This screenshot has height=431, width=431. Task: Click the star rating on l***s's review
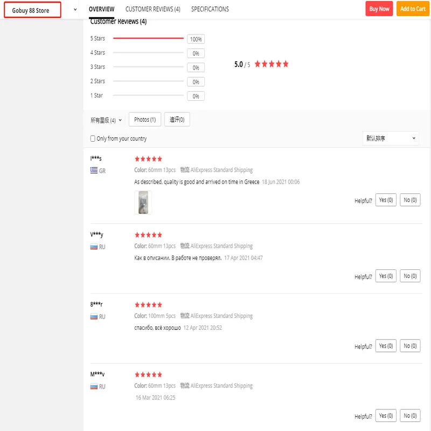pyautogui.click(x=148, y=159)
